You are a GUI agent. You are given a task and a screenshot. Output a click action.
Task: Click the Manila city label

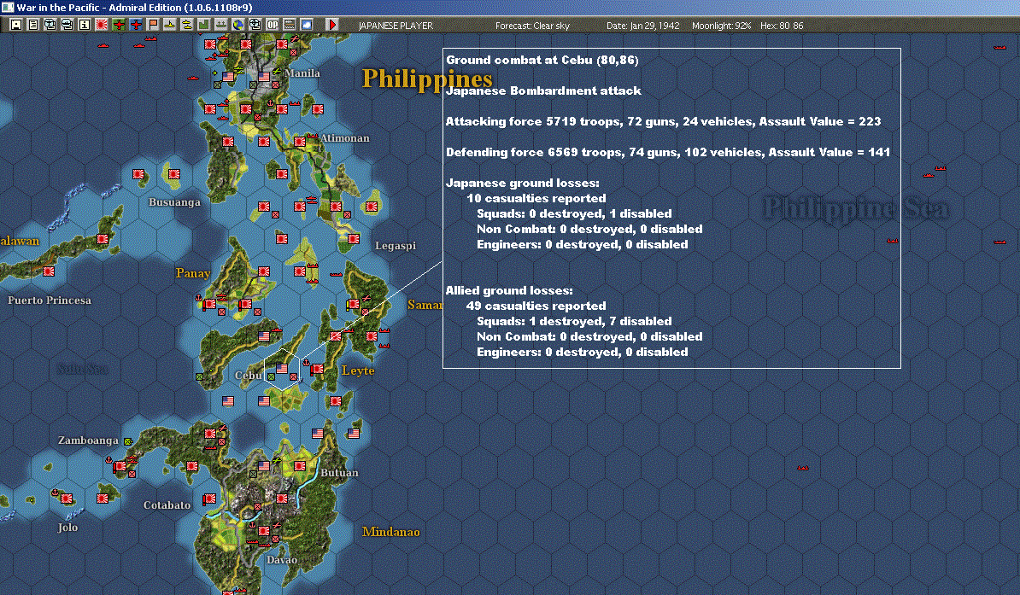click(302, 73)
